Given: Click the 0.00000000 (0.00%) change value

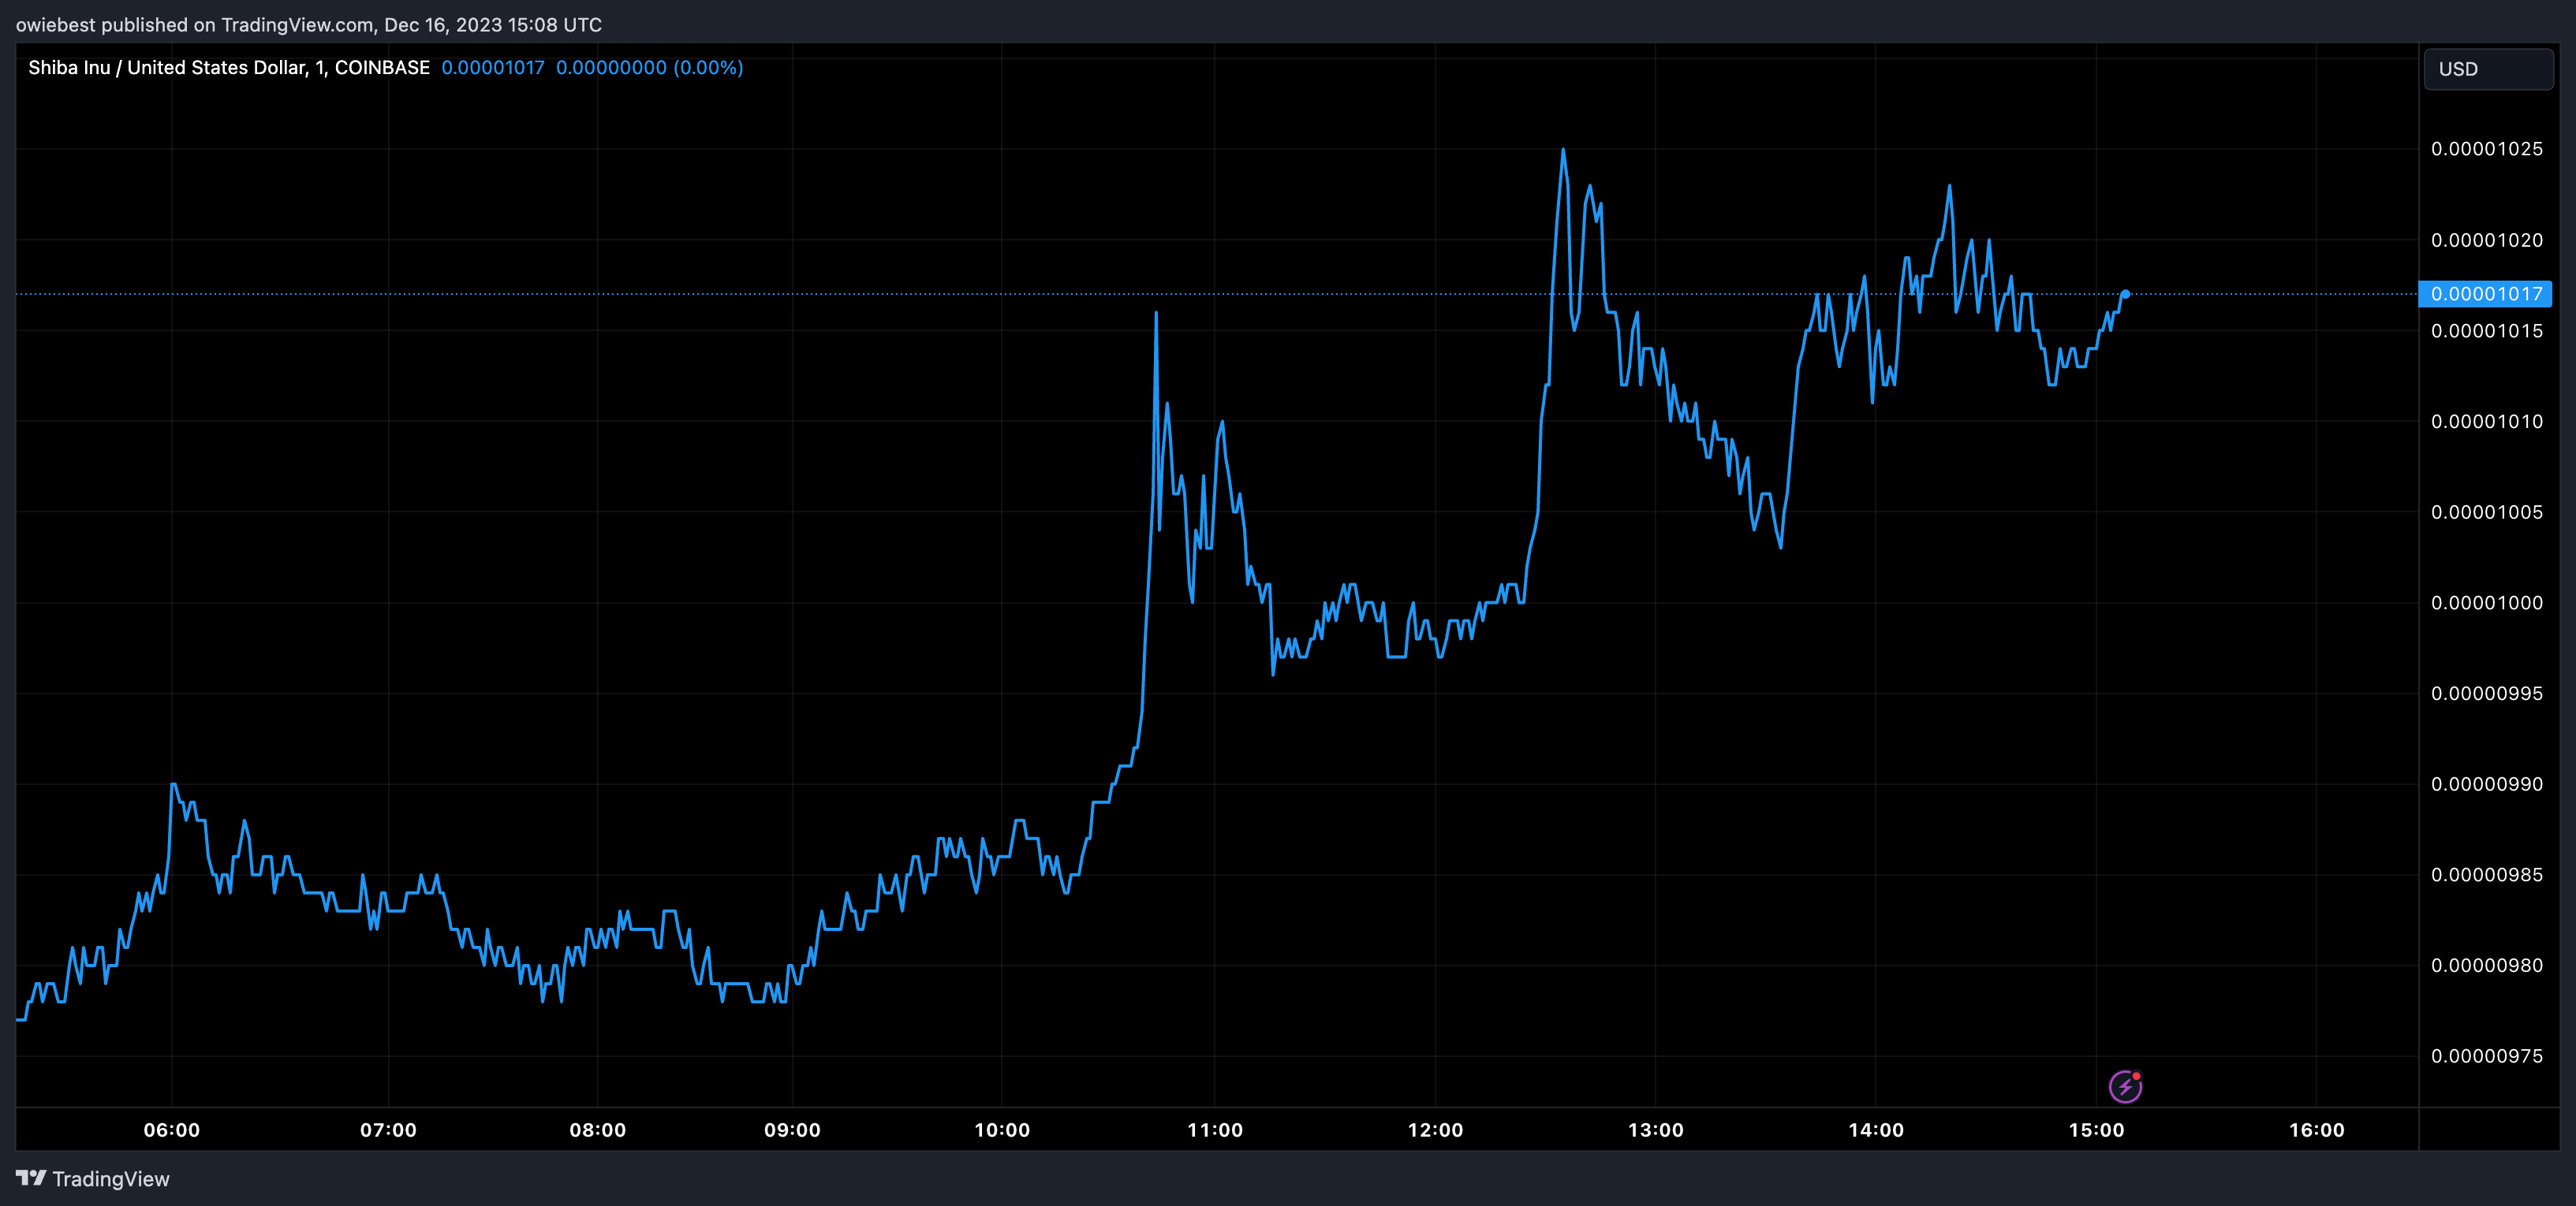Looking at the screenshot, I should coord(649,68).
